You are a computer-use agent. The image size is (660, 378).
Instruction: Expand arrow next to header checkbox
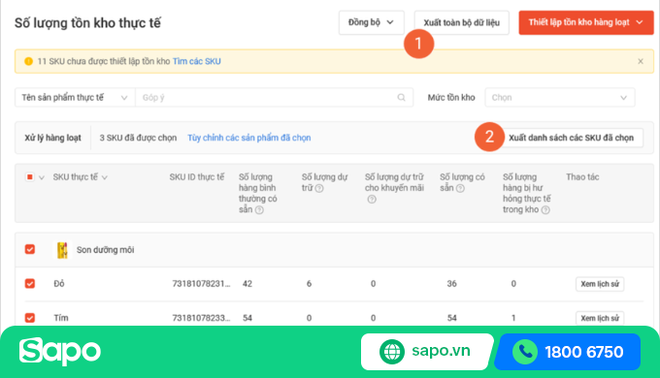(x=42, y=177)
